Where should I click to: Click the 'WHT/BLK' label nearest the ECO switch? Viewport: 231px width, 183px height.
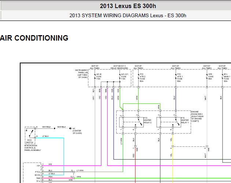47,127
